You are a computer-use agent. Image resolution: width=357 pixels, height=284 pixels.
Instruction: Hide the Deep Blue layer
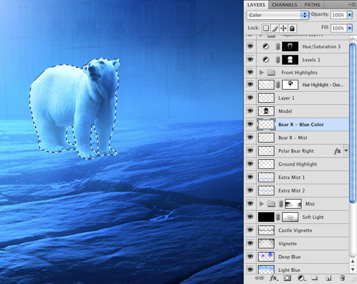pos(250,257)
